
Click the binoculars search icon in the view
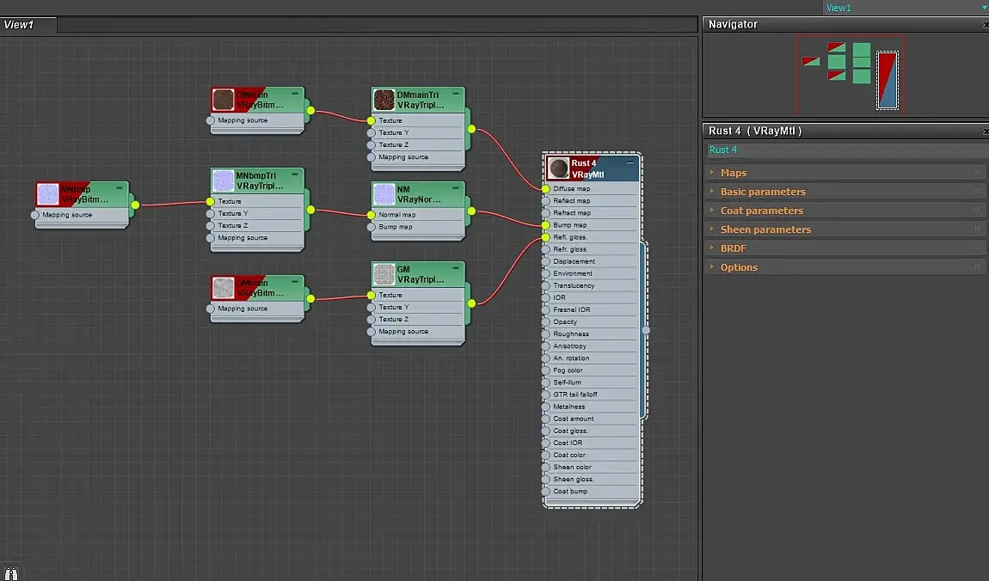pos(11,572)
